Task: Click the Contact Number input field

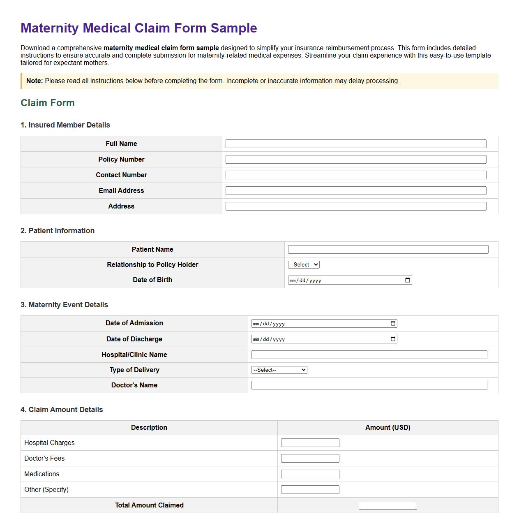Action: (355, 175)
